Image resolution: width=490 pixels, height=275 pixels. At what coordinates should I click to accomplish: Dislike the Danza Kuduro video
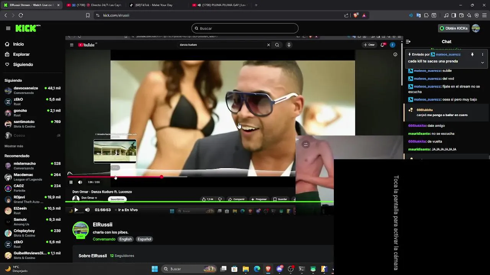[x=220, y=199]
